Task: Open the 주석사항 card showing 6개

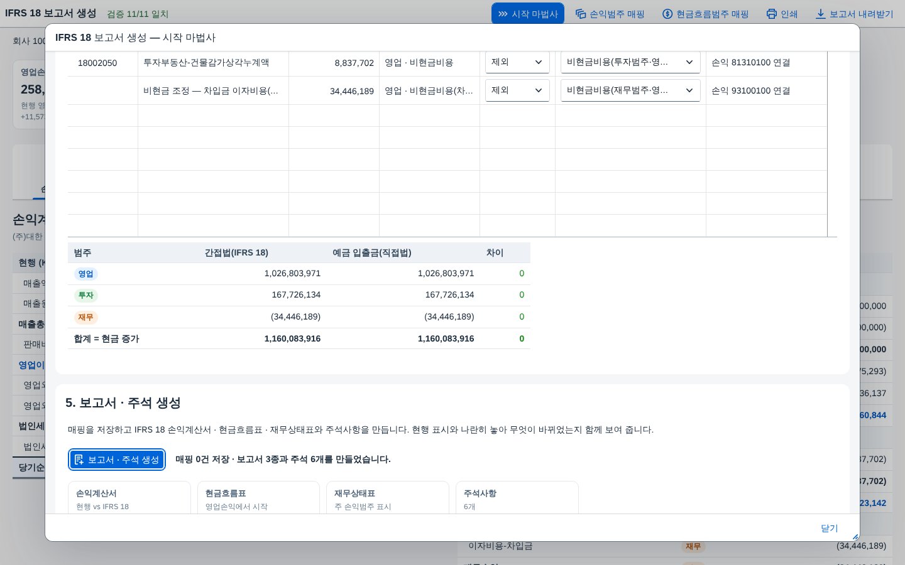Action: coord(517,498)
